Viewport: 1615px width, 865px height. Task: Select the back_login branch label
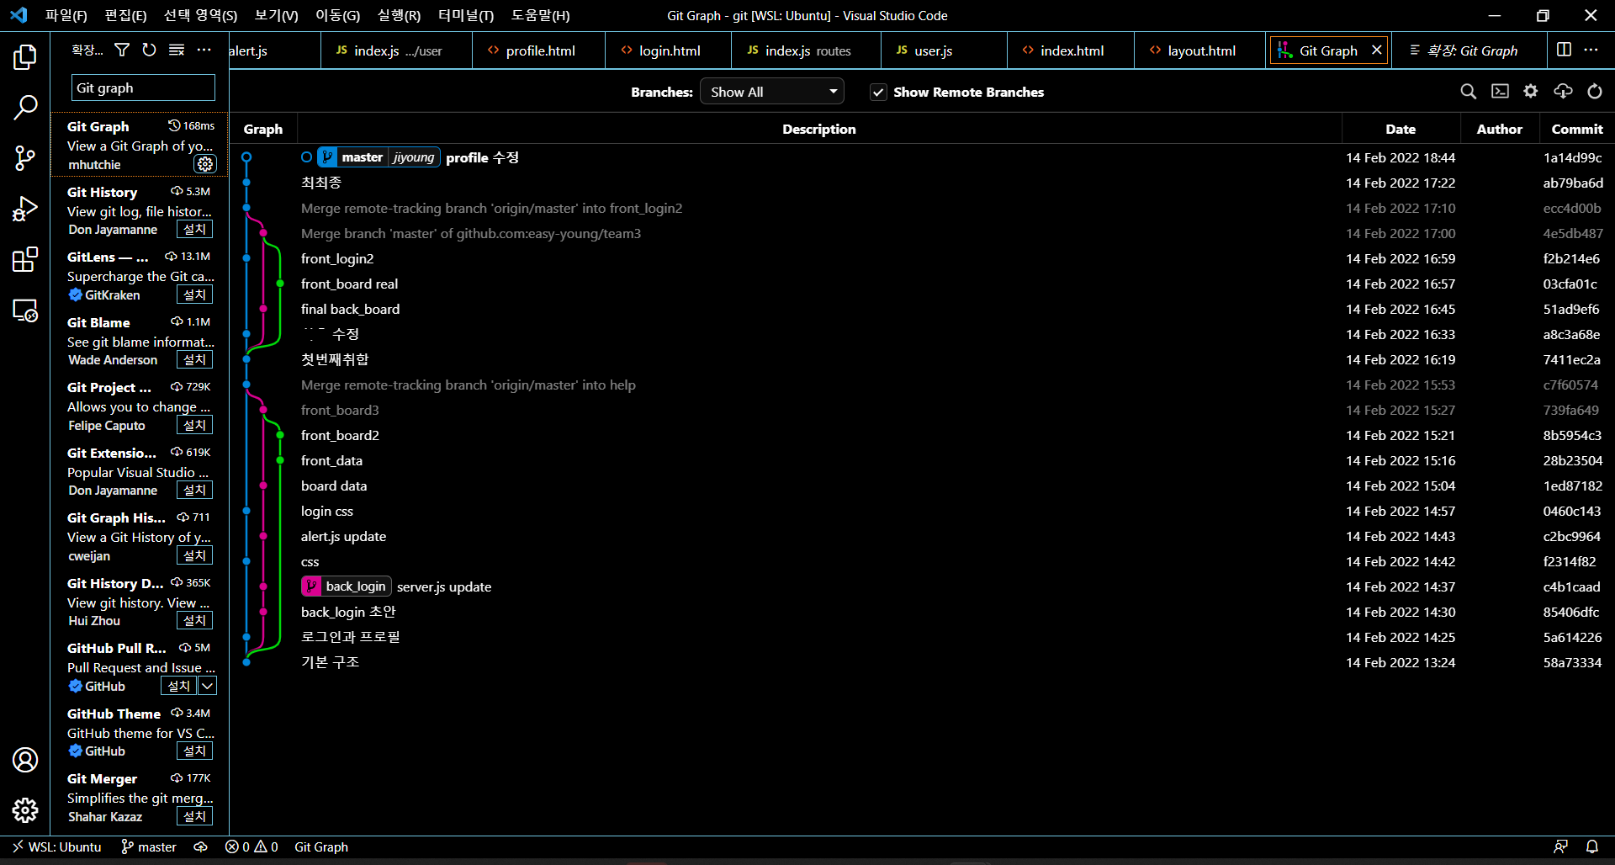(346, 586)
